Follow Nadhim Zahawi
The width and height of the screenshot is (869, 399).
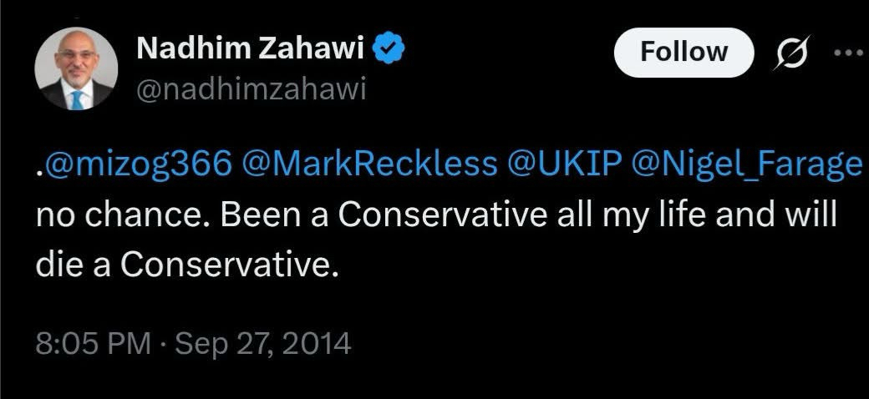pos(683,52)
